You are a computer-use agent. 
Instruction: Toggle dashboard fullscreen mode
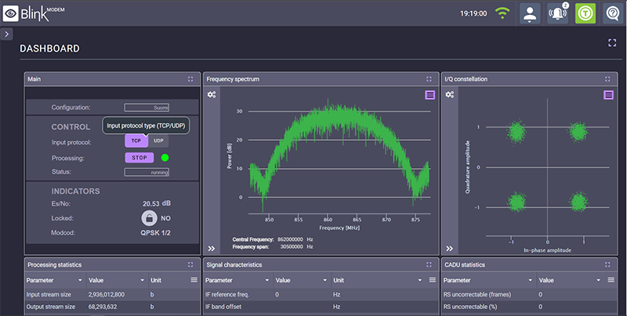tap(612, 43)
